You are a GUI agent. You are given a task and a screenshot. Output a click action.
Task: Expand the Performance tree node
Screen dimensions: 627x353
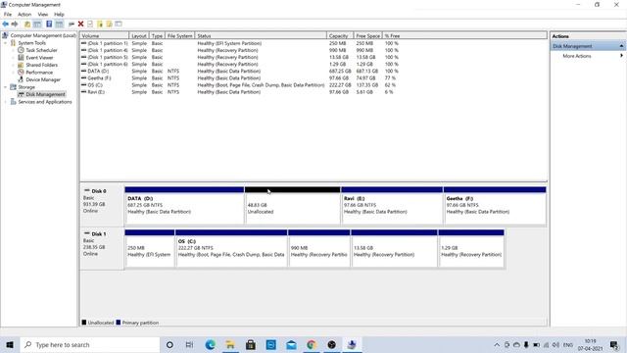pyautogui.click(x=13, y=73)
